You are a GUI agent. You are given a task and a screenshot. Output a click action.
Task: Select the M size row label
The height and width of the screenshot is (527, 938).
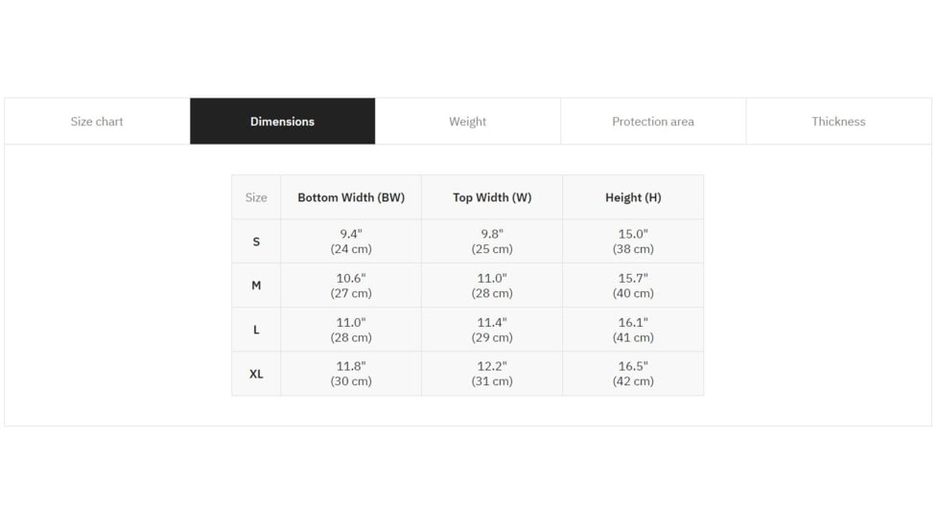click(x=256, y=286)
